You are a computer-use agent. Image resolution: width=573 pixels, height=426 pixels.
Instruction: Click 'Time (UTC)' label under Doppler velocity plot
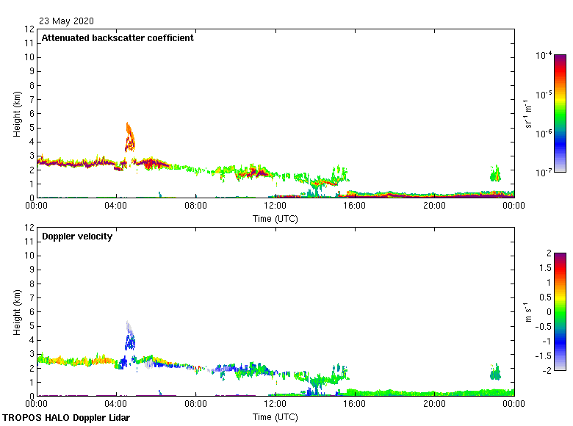tap(275, 417)
